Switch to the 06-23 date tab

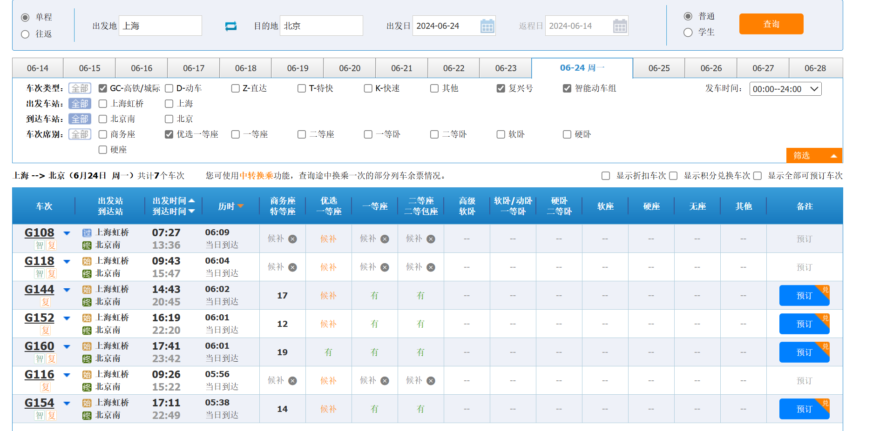(506, 68)
